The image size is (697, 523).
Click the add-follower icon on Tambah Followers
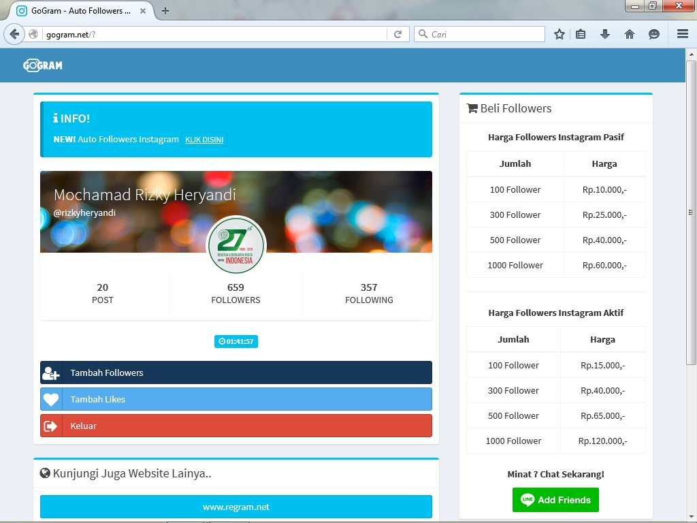pos(51,373)
